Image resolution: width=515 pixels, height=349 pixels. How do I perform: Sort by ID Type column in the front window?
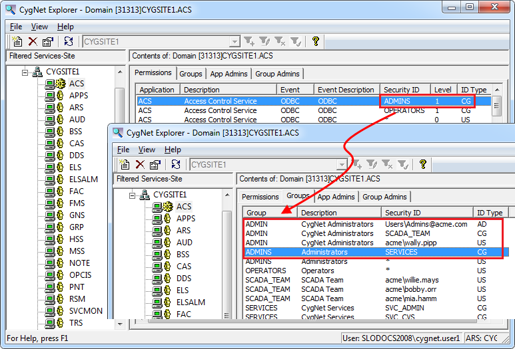[490, 212]
